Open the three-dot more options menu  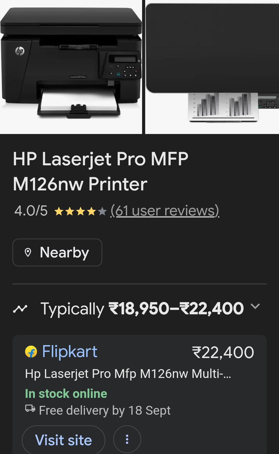click(127, 439)
